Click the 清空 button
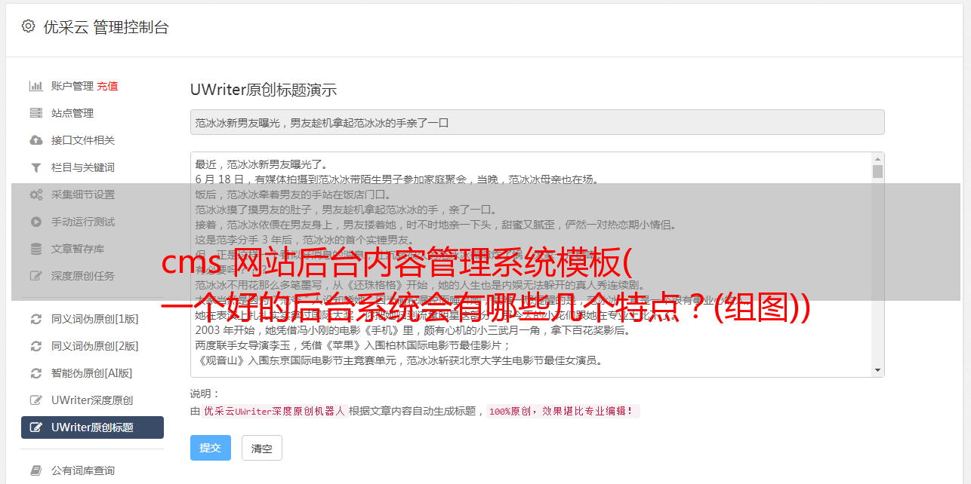The image size is (971, 484). coord(262,448)
